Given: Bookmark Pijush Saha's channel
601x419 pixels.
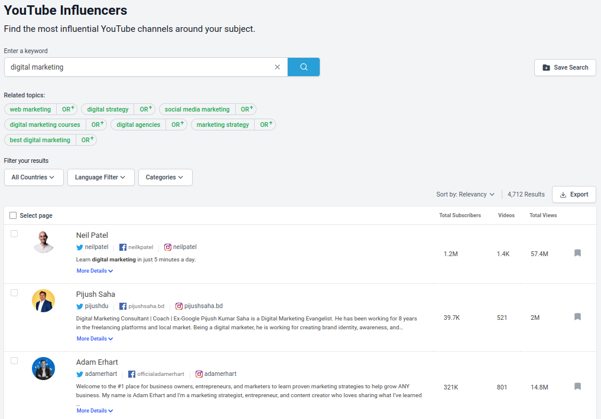Looking at the screenshot, I should point(577,316).
